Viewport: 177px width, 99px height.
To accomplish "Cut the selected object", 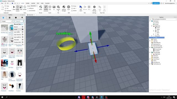I will point(7,8).
